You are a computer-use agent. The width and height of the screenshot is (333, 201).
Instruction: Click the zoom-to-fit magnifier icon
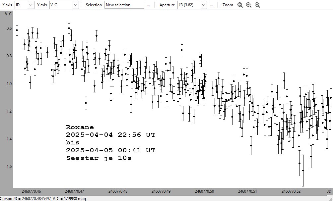(240, 5)
